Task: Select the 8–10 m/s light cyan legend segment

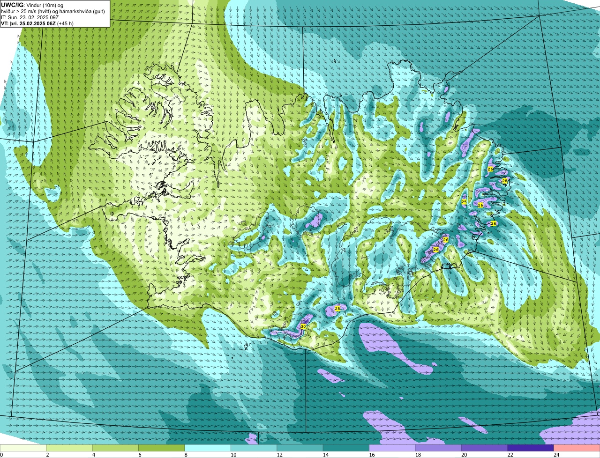Action: pos(208,448)
